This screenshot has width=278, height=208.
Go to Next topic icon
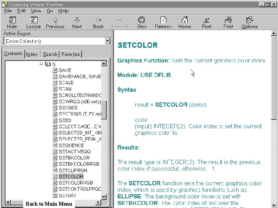click(77, 20)
